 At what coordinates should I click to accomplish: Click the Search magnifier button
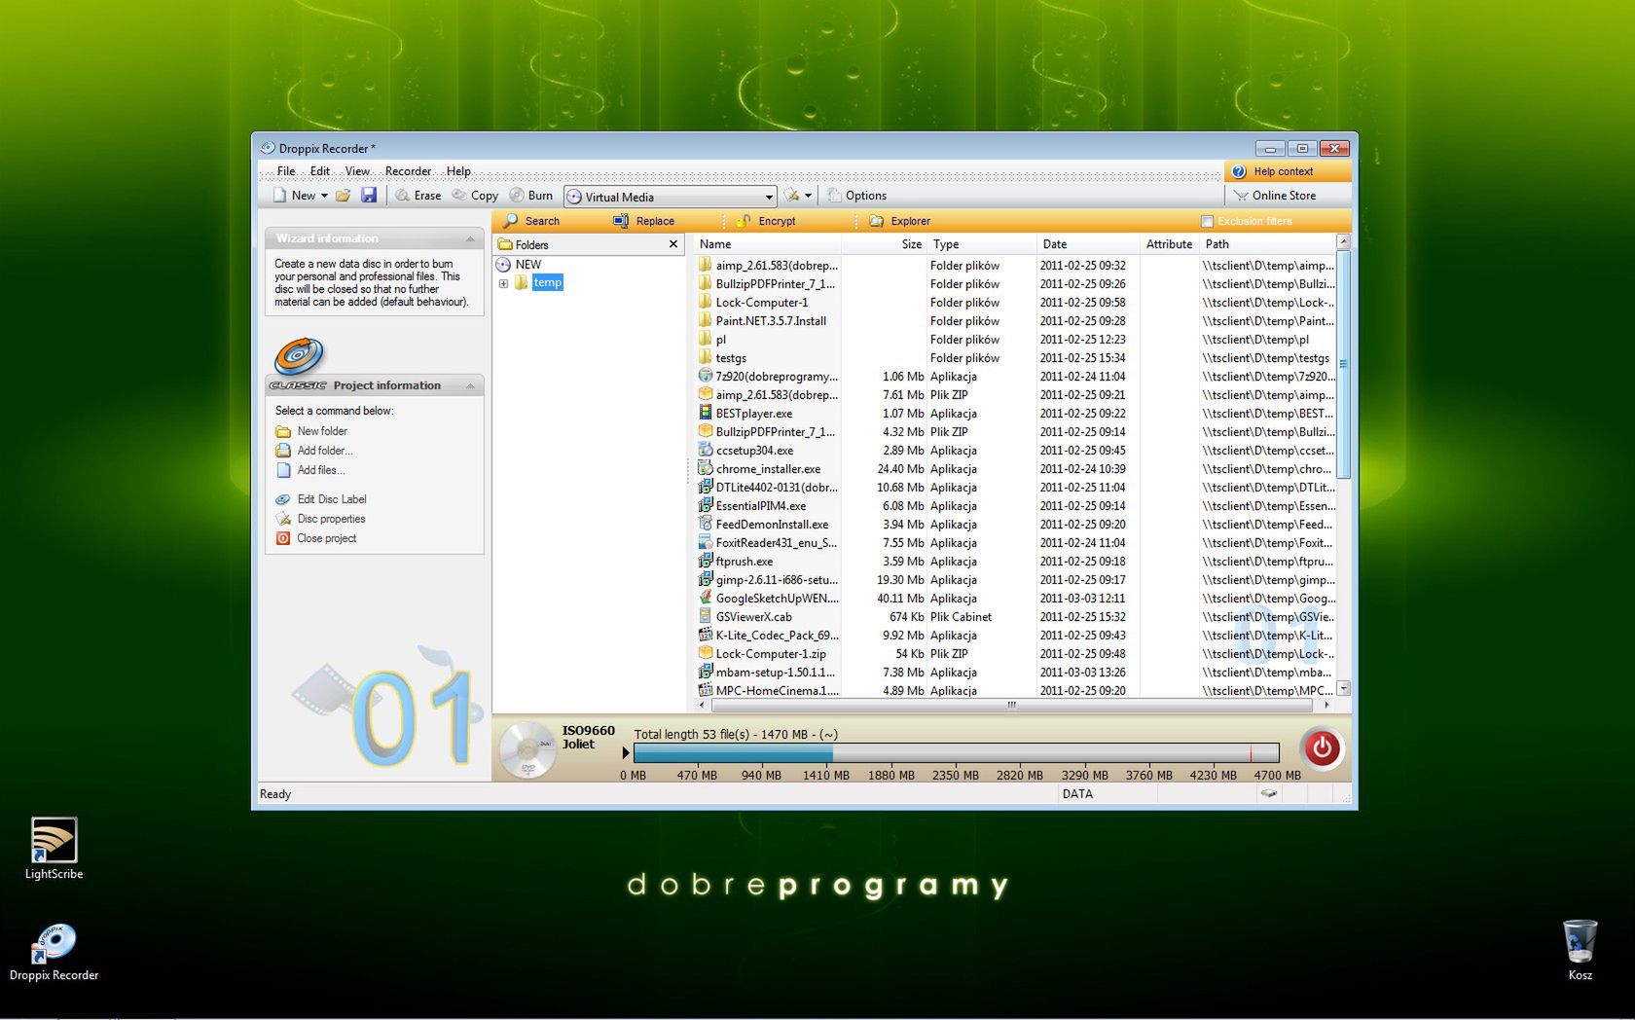click(x=531, y=221)
